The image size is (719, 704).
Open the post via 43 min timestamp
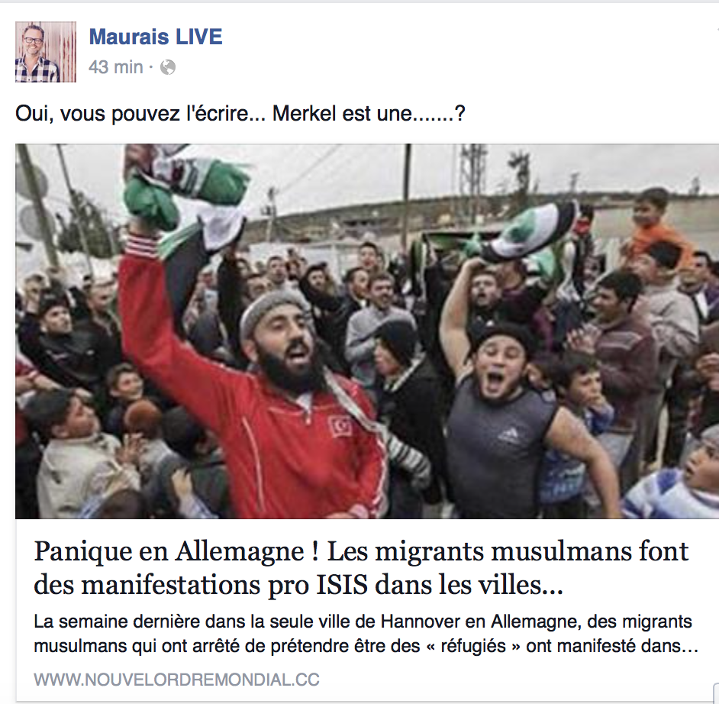point(115,67)
